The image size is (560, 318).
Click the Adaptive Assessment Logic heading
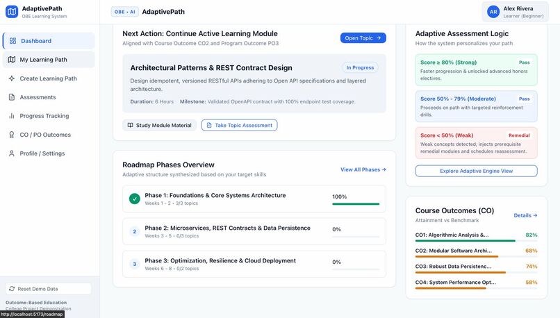point(462,33)
